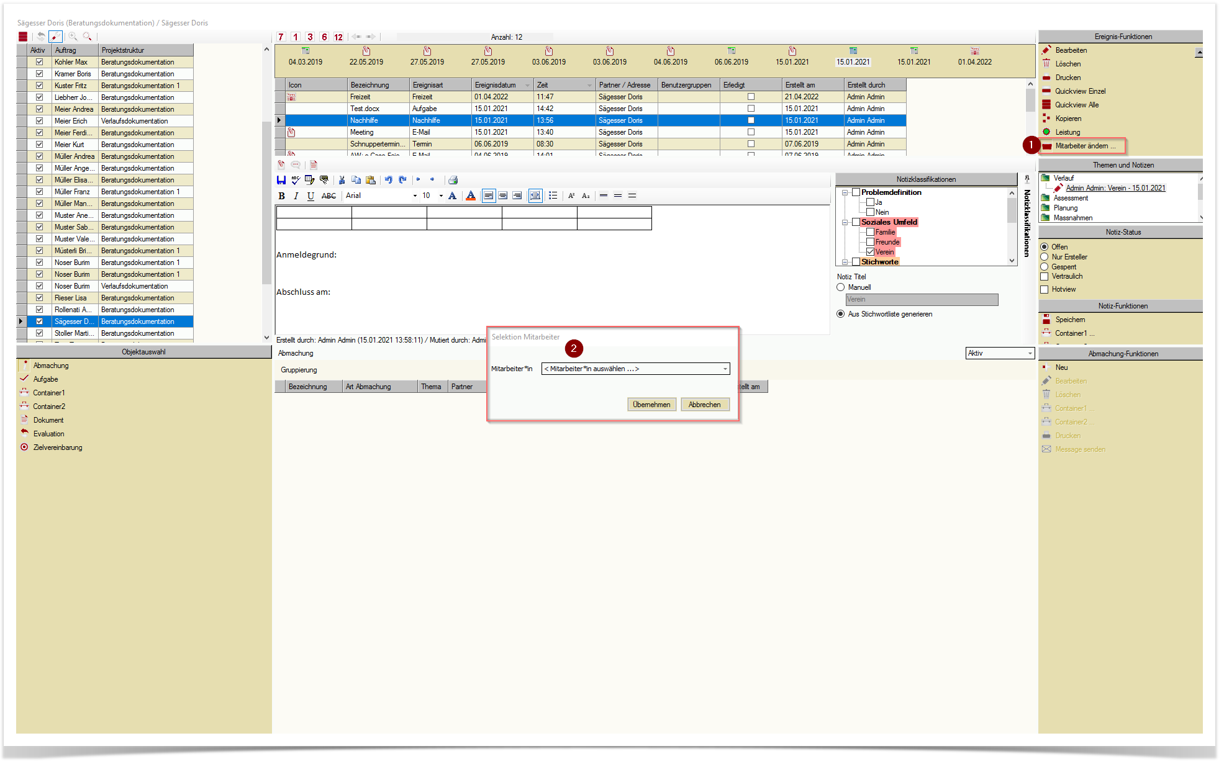Align text to the right

pyautogui.click(x=517, y=196)
